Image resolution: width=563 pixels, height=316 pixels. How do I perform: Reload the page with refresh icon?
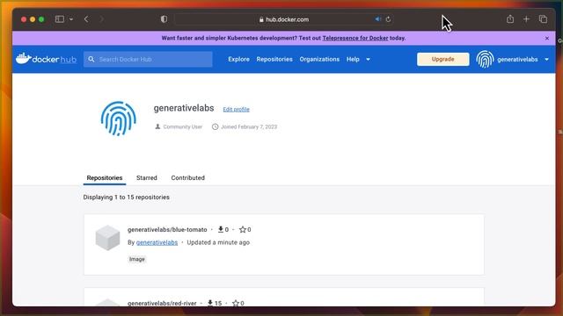(x=388, y=19)
